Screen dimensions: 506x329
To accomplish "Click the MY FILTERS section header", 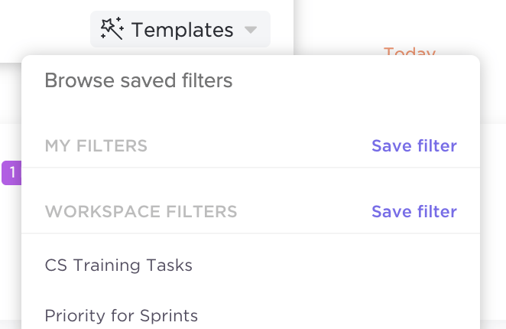I will [96, 145].
